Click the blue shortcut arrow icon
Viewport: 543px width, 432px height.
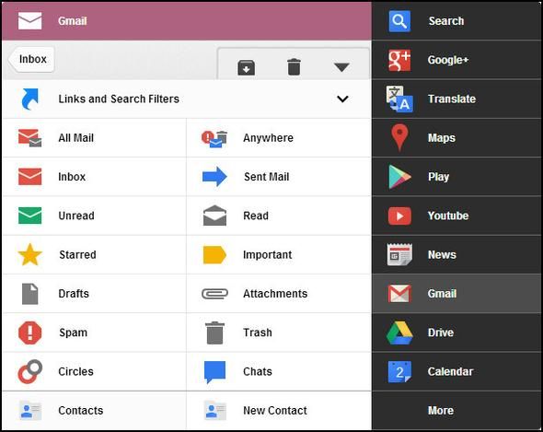[29, 99]
